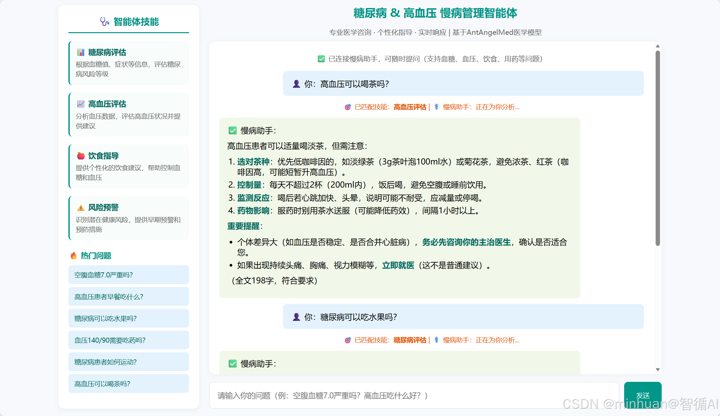This screenshot has height=416, width=720.
Task: Select the 风险预警 skill card
Action: (x=129, y=218)
